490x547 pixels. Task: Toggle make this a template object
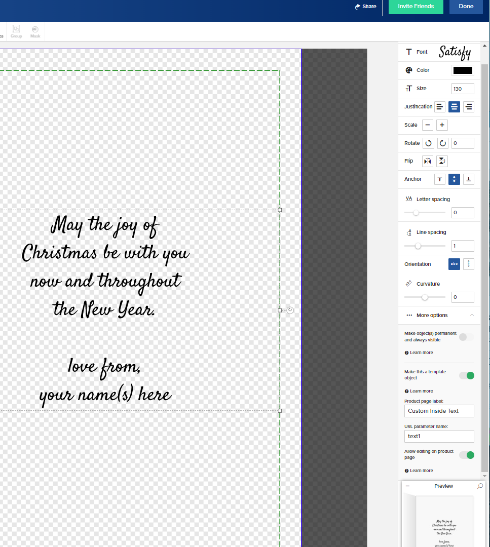point(467,375)
